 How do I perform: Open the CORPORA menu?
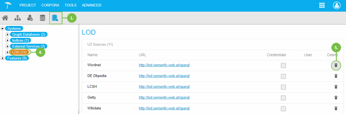point(50,5)
